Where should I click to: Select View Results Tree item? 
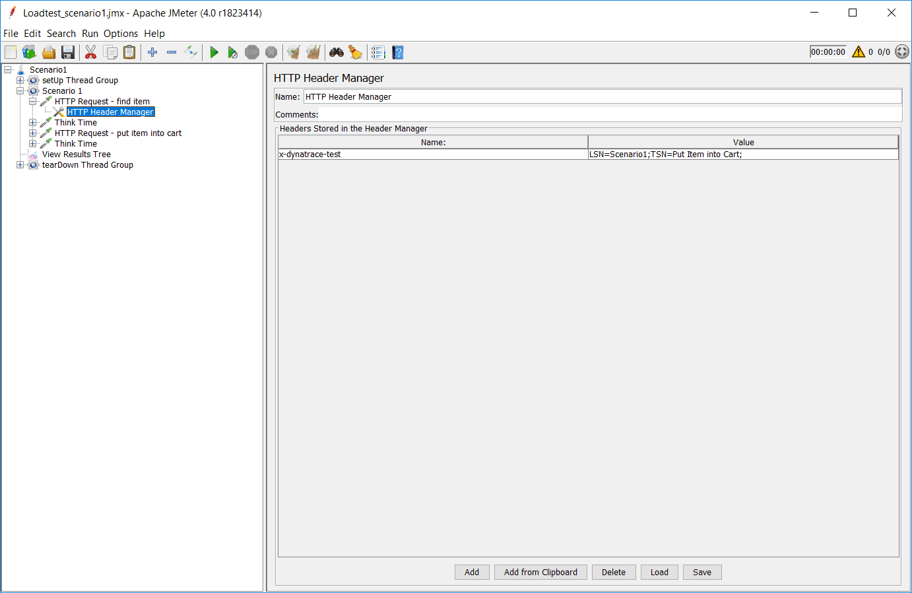point(77,154)
